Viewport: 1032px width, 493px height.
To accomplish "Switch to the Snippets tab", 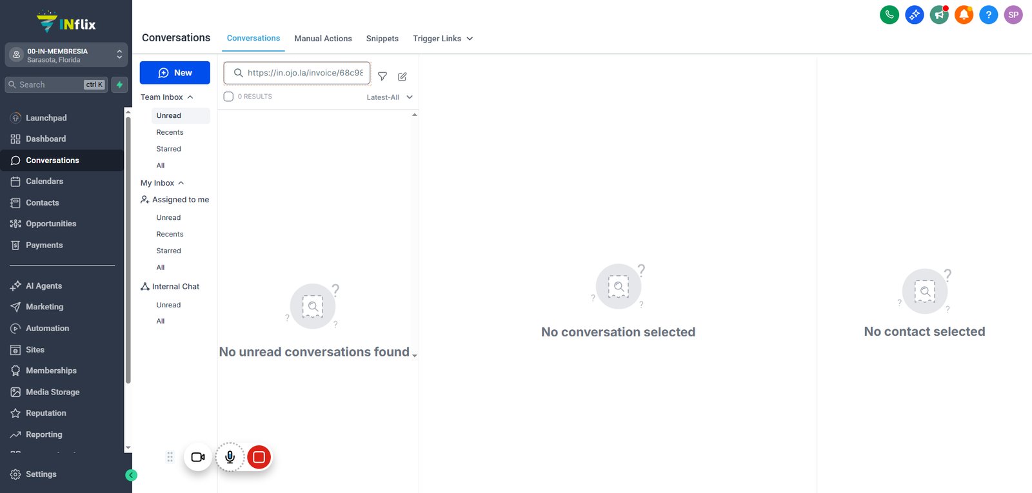I will (x=382, y=39).
